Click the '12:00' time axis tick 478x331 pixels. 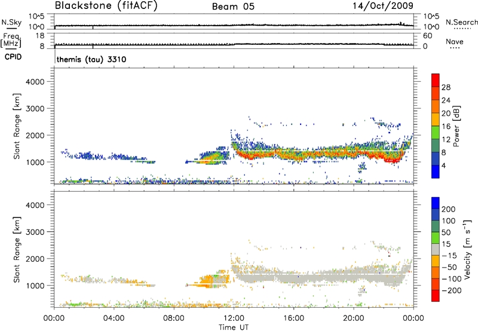pyautogui.click(x=234, y=318)
